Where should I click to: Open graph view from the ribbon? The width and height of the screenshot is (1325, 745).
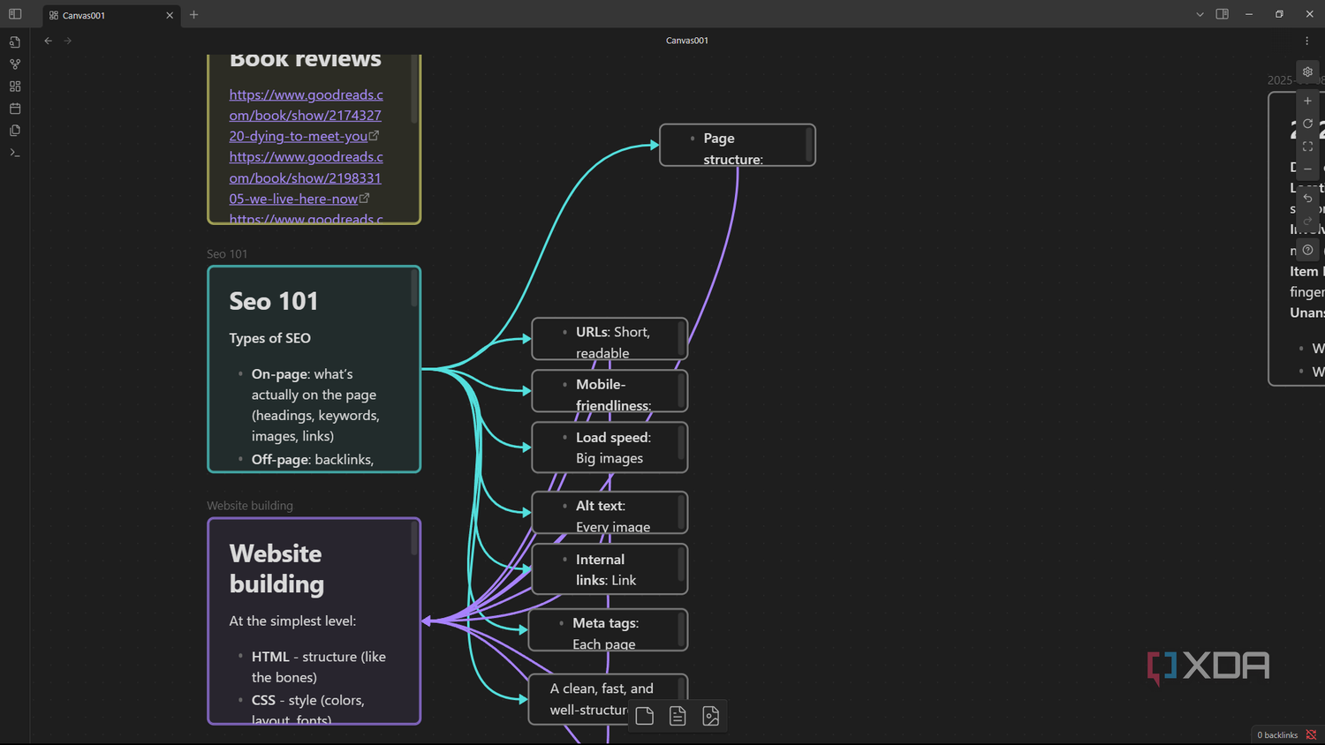pyautogui.click(x=15, y=64)
